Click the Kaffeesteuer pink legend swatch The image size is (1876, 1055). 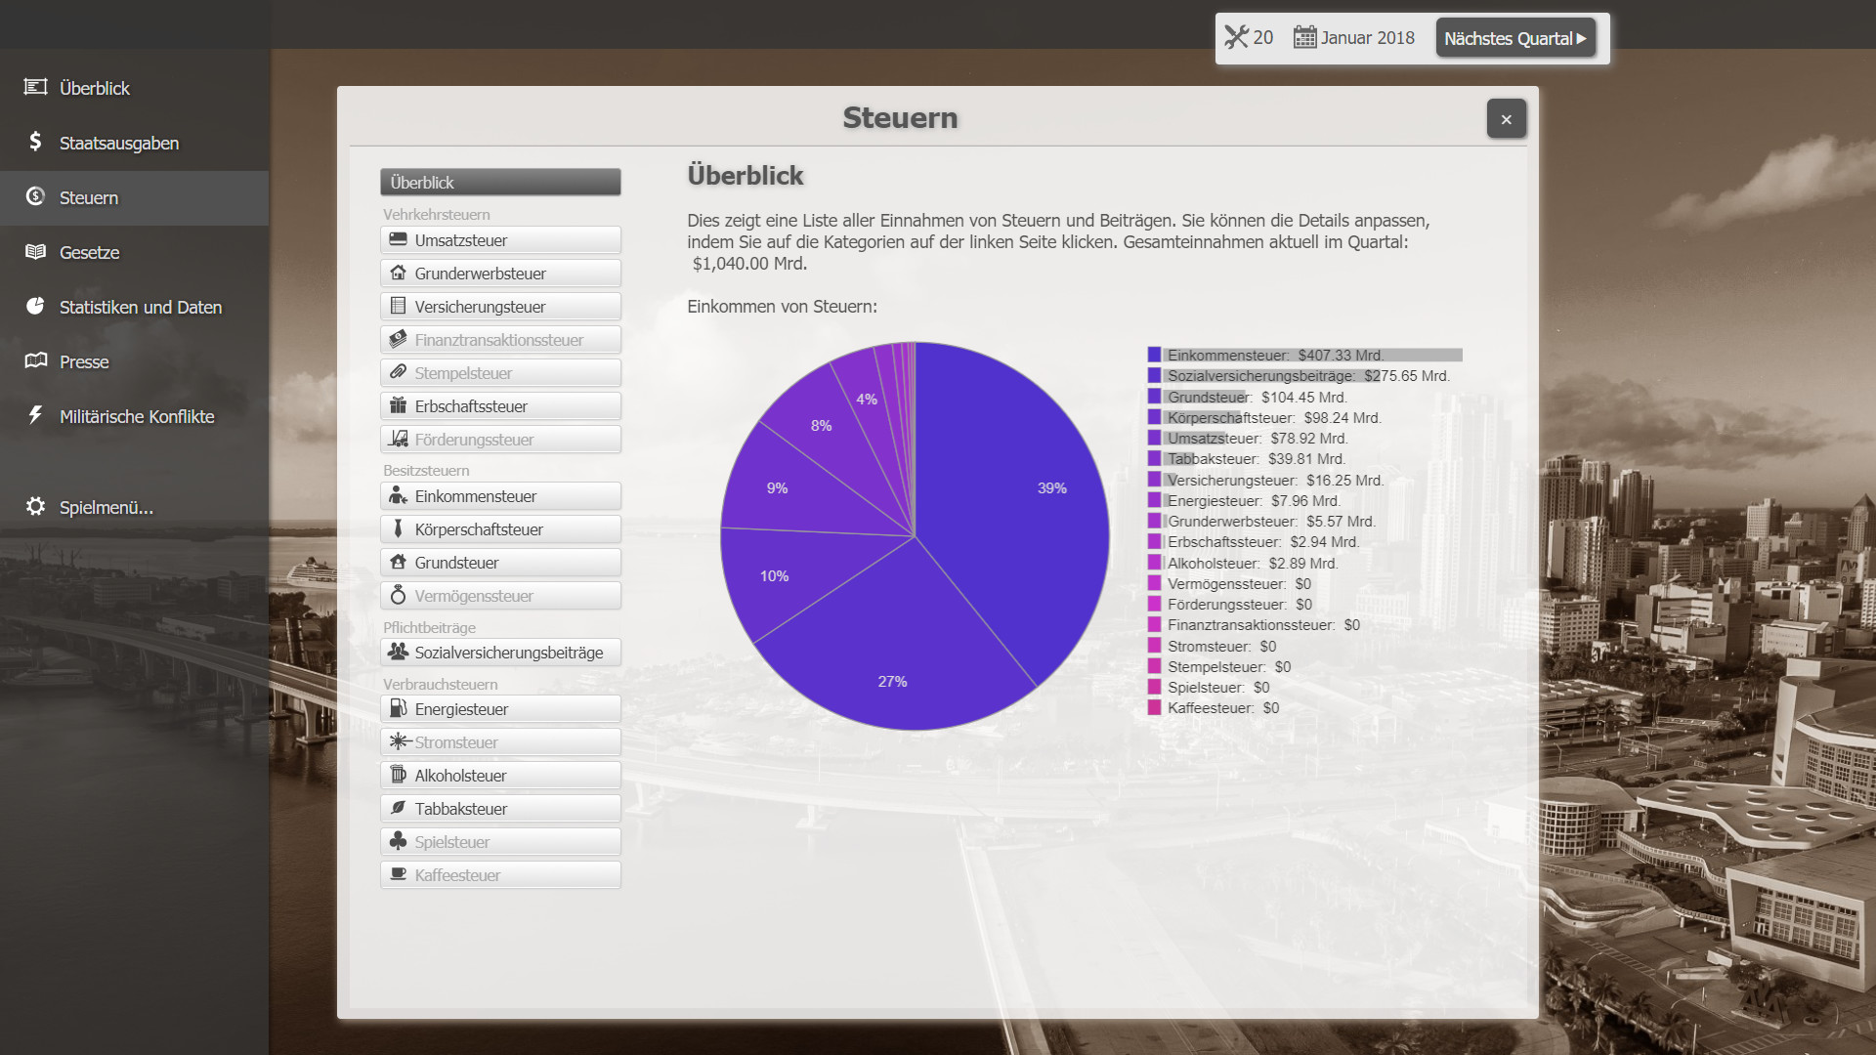tap(1154, 708)
